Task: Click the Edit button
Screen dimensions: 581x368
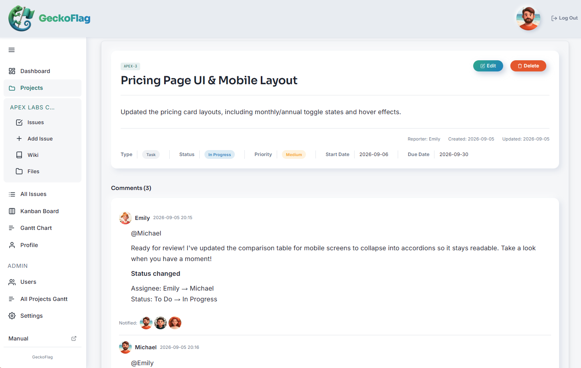Action: pyautogui.click(x=488, y=66)
